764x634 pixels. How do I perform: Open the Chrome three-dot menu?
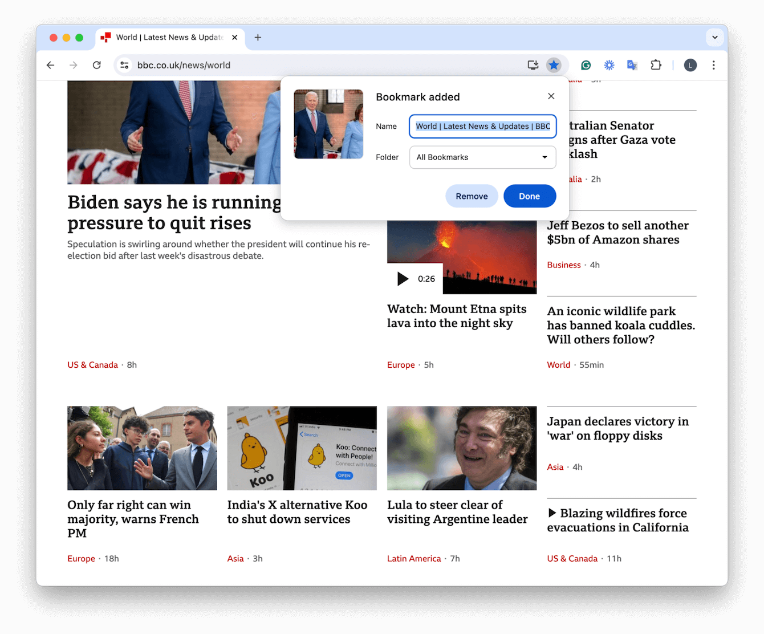tap(713, 64)
